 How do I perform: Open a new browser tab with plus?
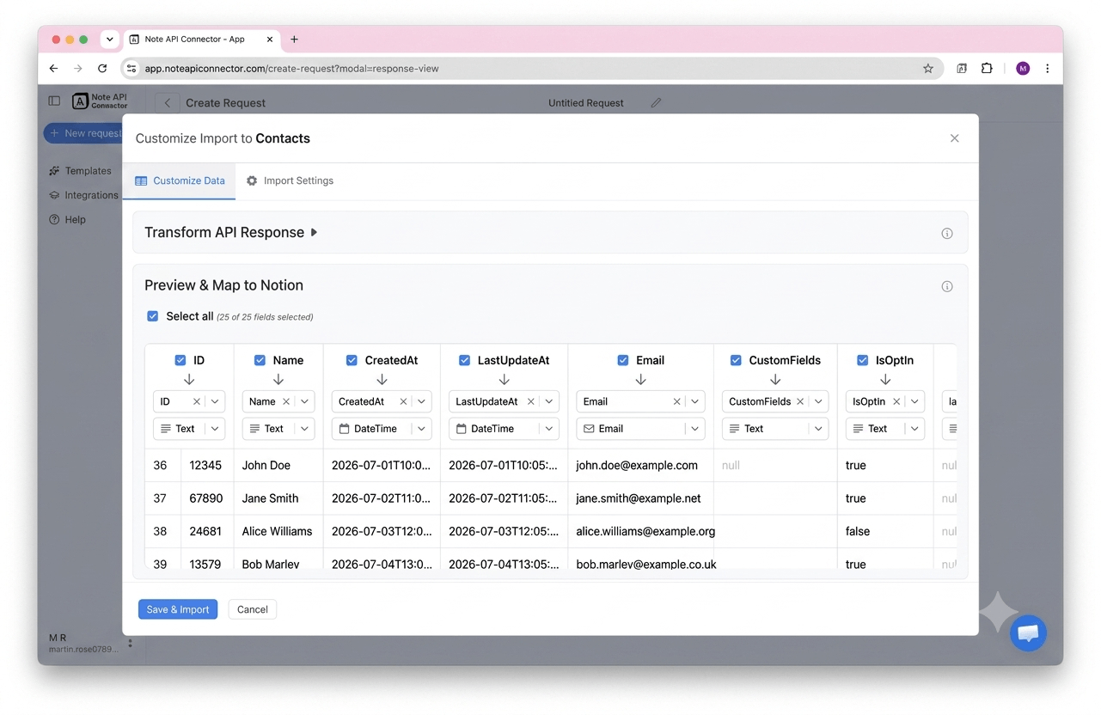tap(294, 40)
